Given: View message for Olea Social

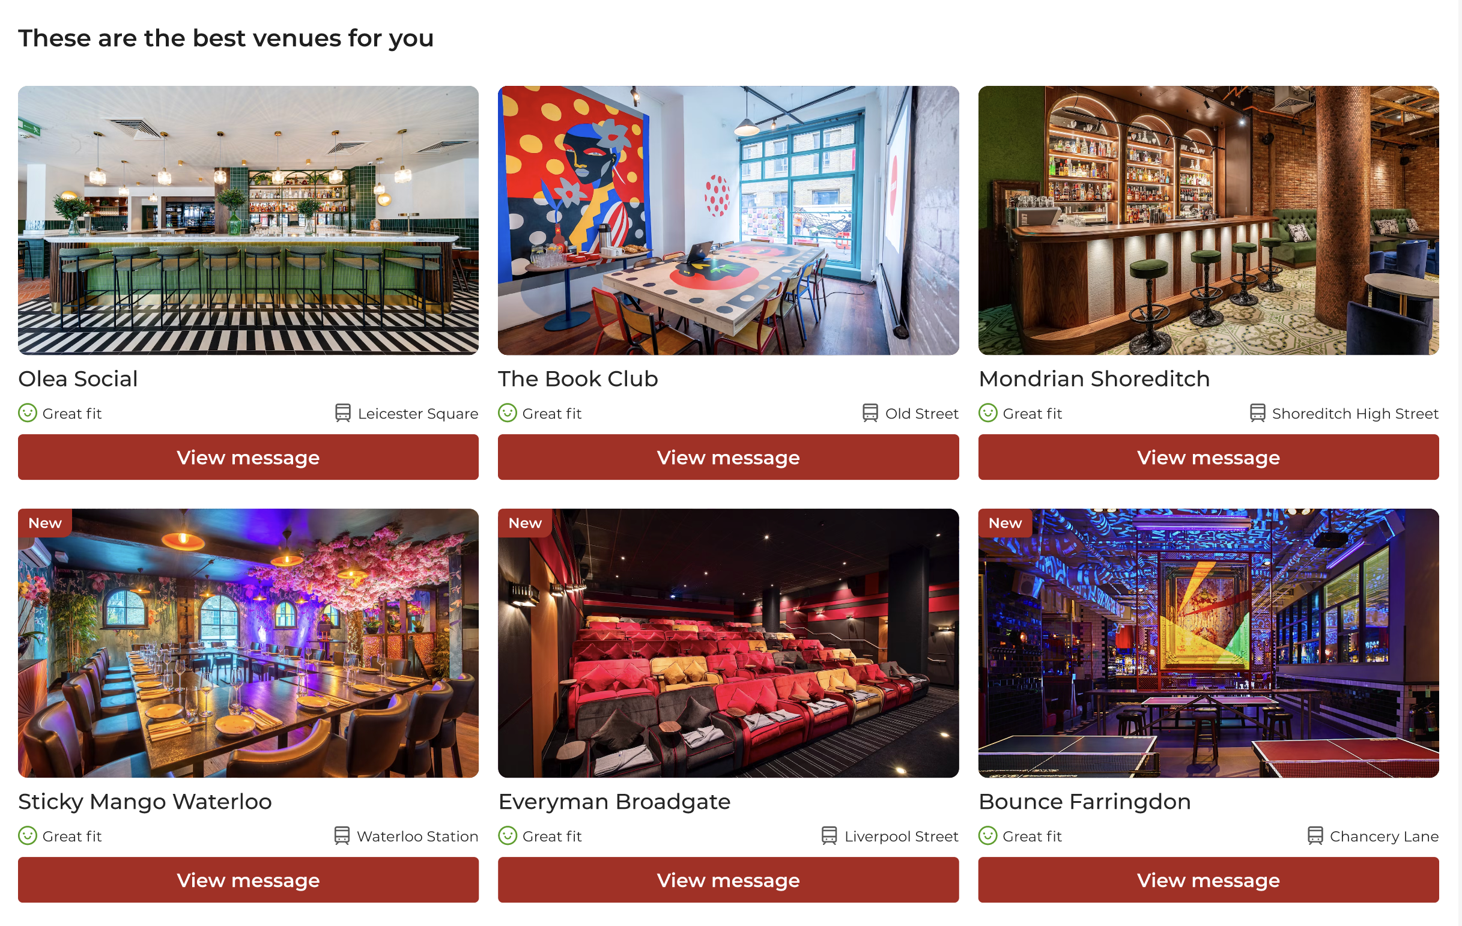Looking at the screenshot, I should click(248, 457).
